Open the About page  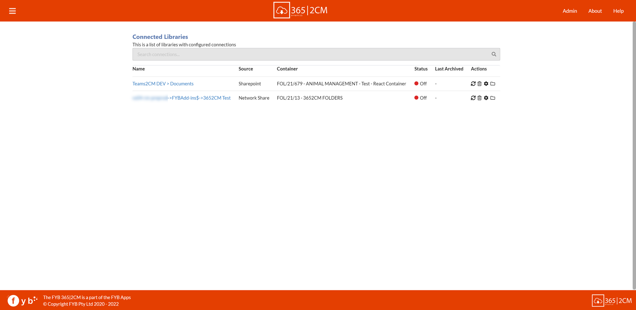595,11
